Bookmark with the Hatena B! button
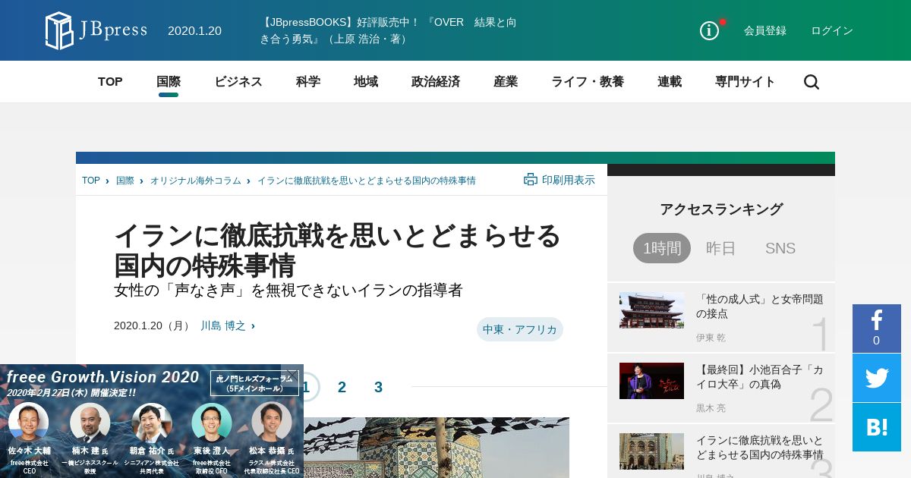This screenshot has height=478, width=911. click(877, 427)
